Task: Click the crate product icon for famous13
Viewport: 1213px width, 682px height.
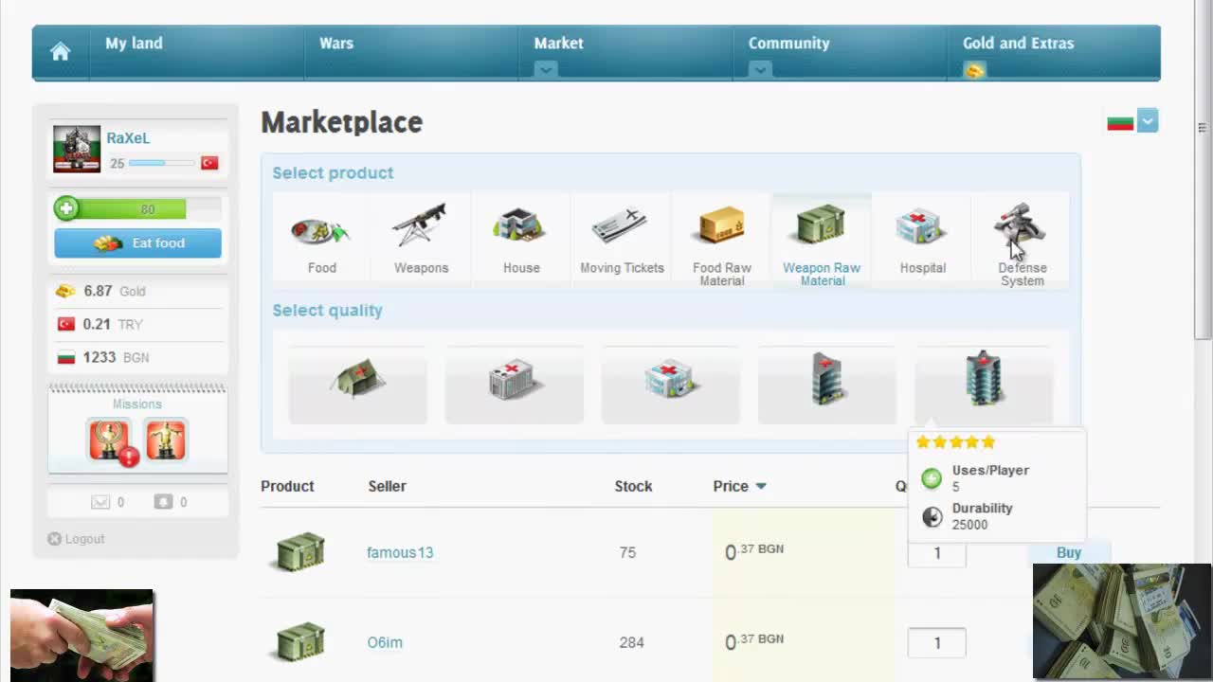Action: (x=300, y=551)
